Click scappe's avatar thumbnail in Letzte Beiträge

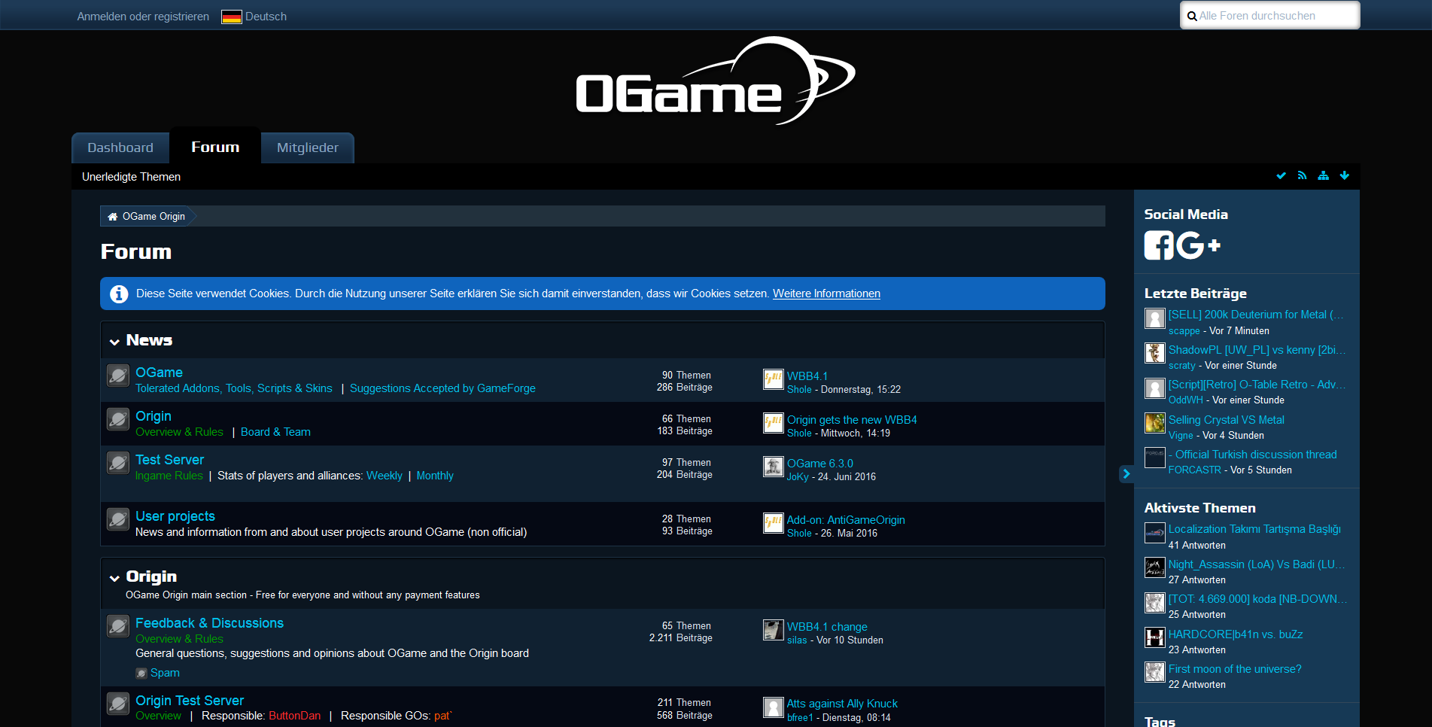pos(1154,318)
